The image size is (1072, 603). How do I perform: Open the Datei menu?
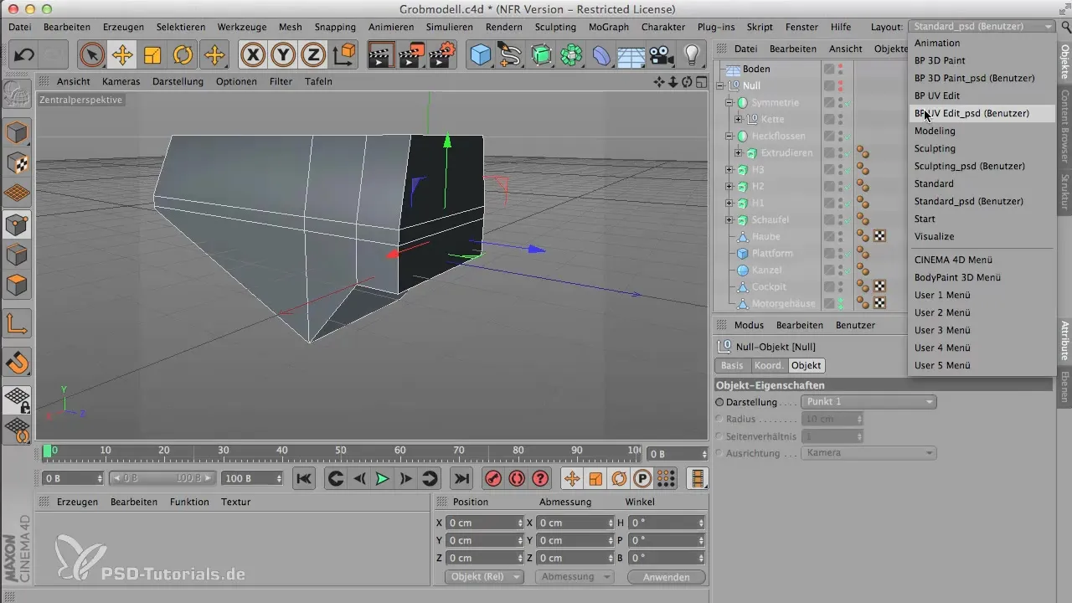20,27
